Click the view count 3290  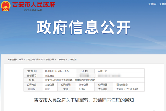82,89
